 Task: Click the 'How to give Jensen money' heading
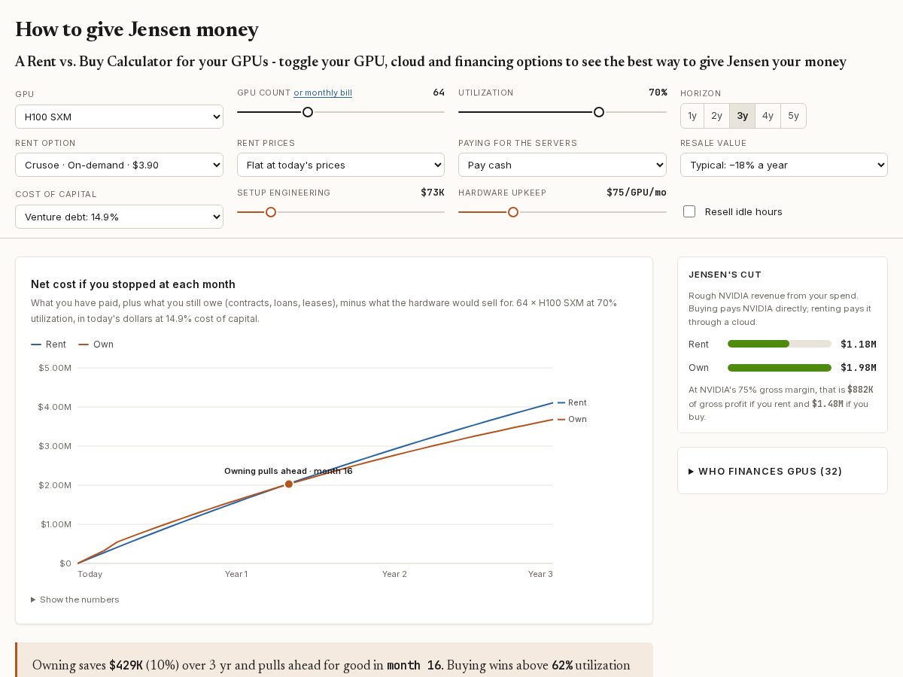(x=137, y=29)
